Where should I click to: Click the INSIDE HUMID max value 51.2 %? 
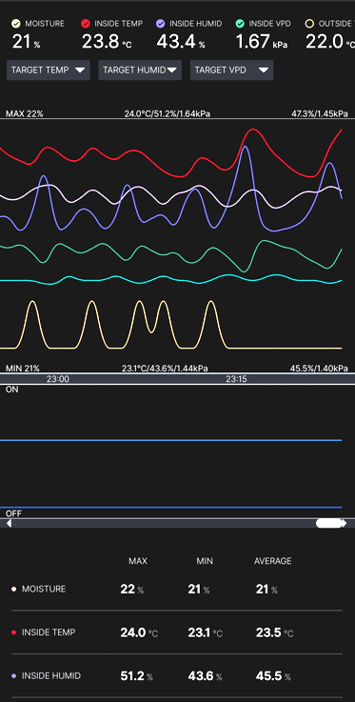coord(136,676)
